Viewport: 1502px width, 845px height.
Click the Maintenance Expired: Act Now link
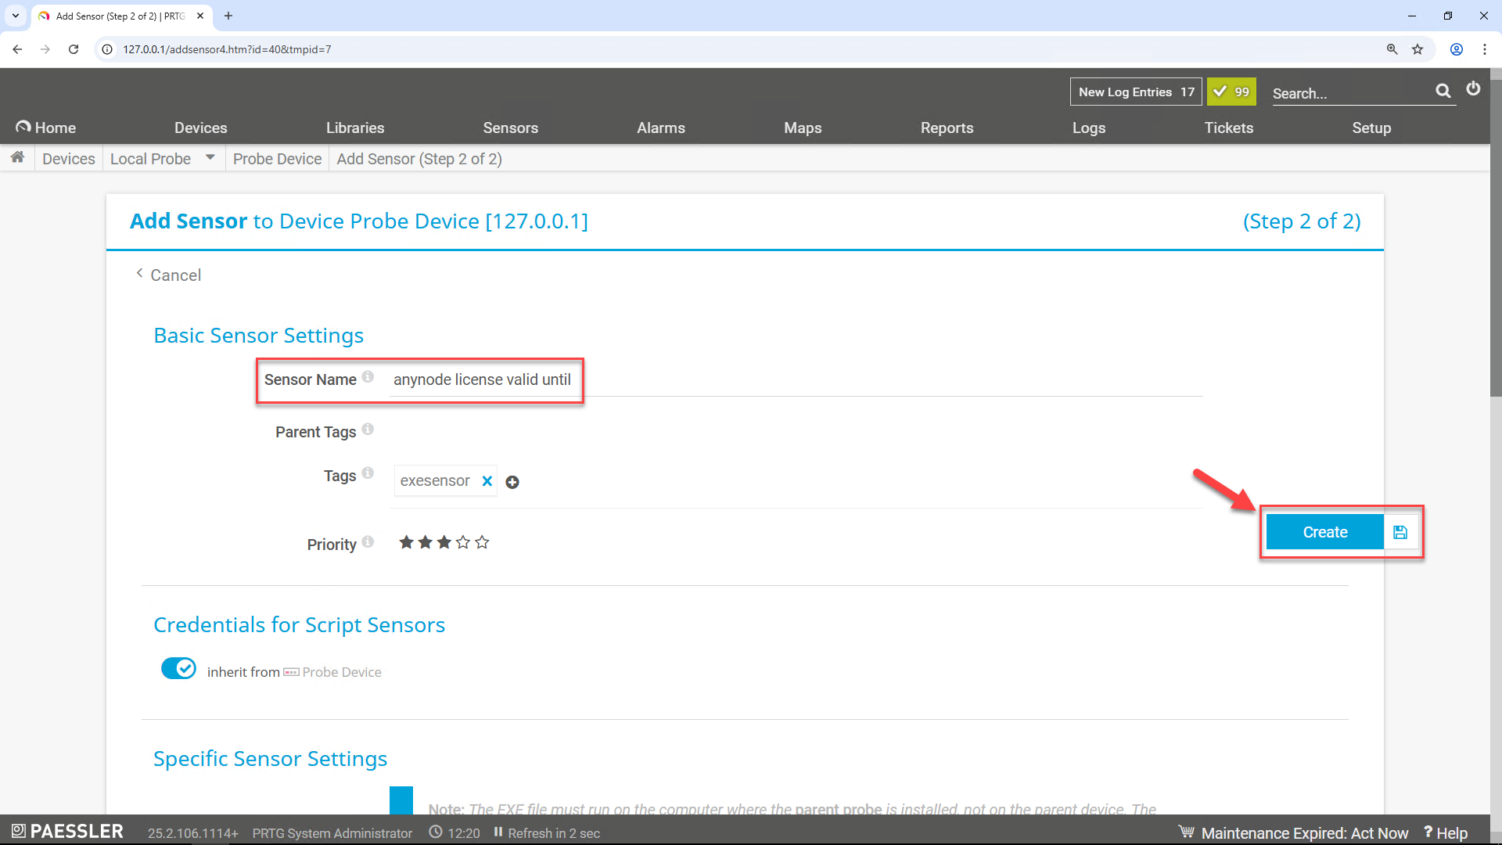[x=1303, y=832]
